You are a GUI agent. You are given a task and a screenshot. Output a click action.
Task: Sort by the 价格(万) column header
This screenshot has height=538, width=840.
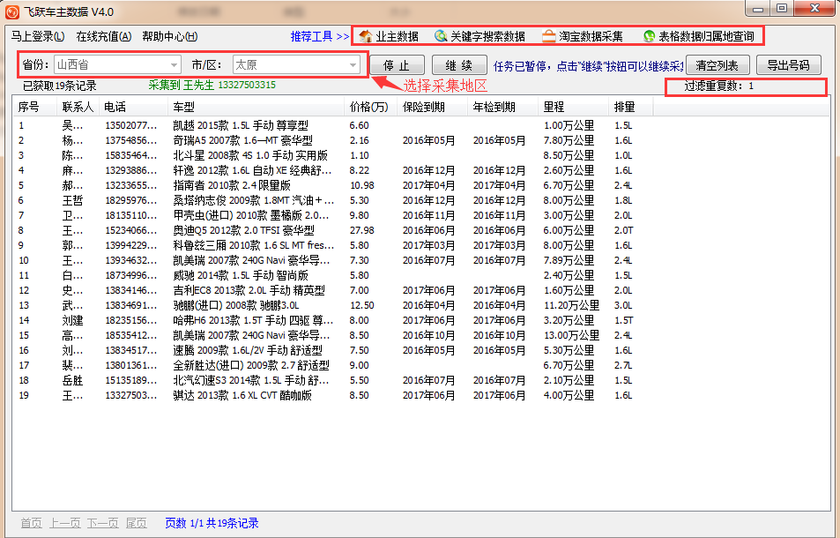tap(368, 107)
